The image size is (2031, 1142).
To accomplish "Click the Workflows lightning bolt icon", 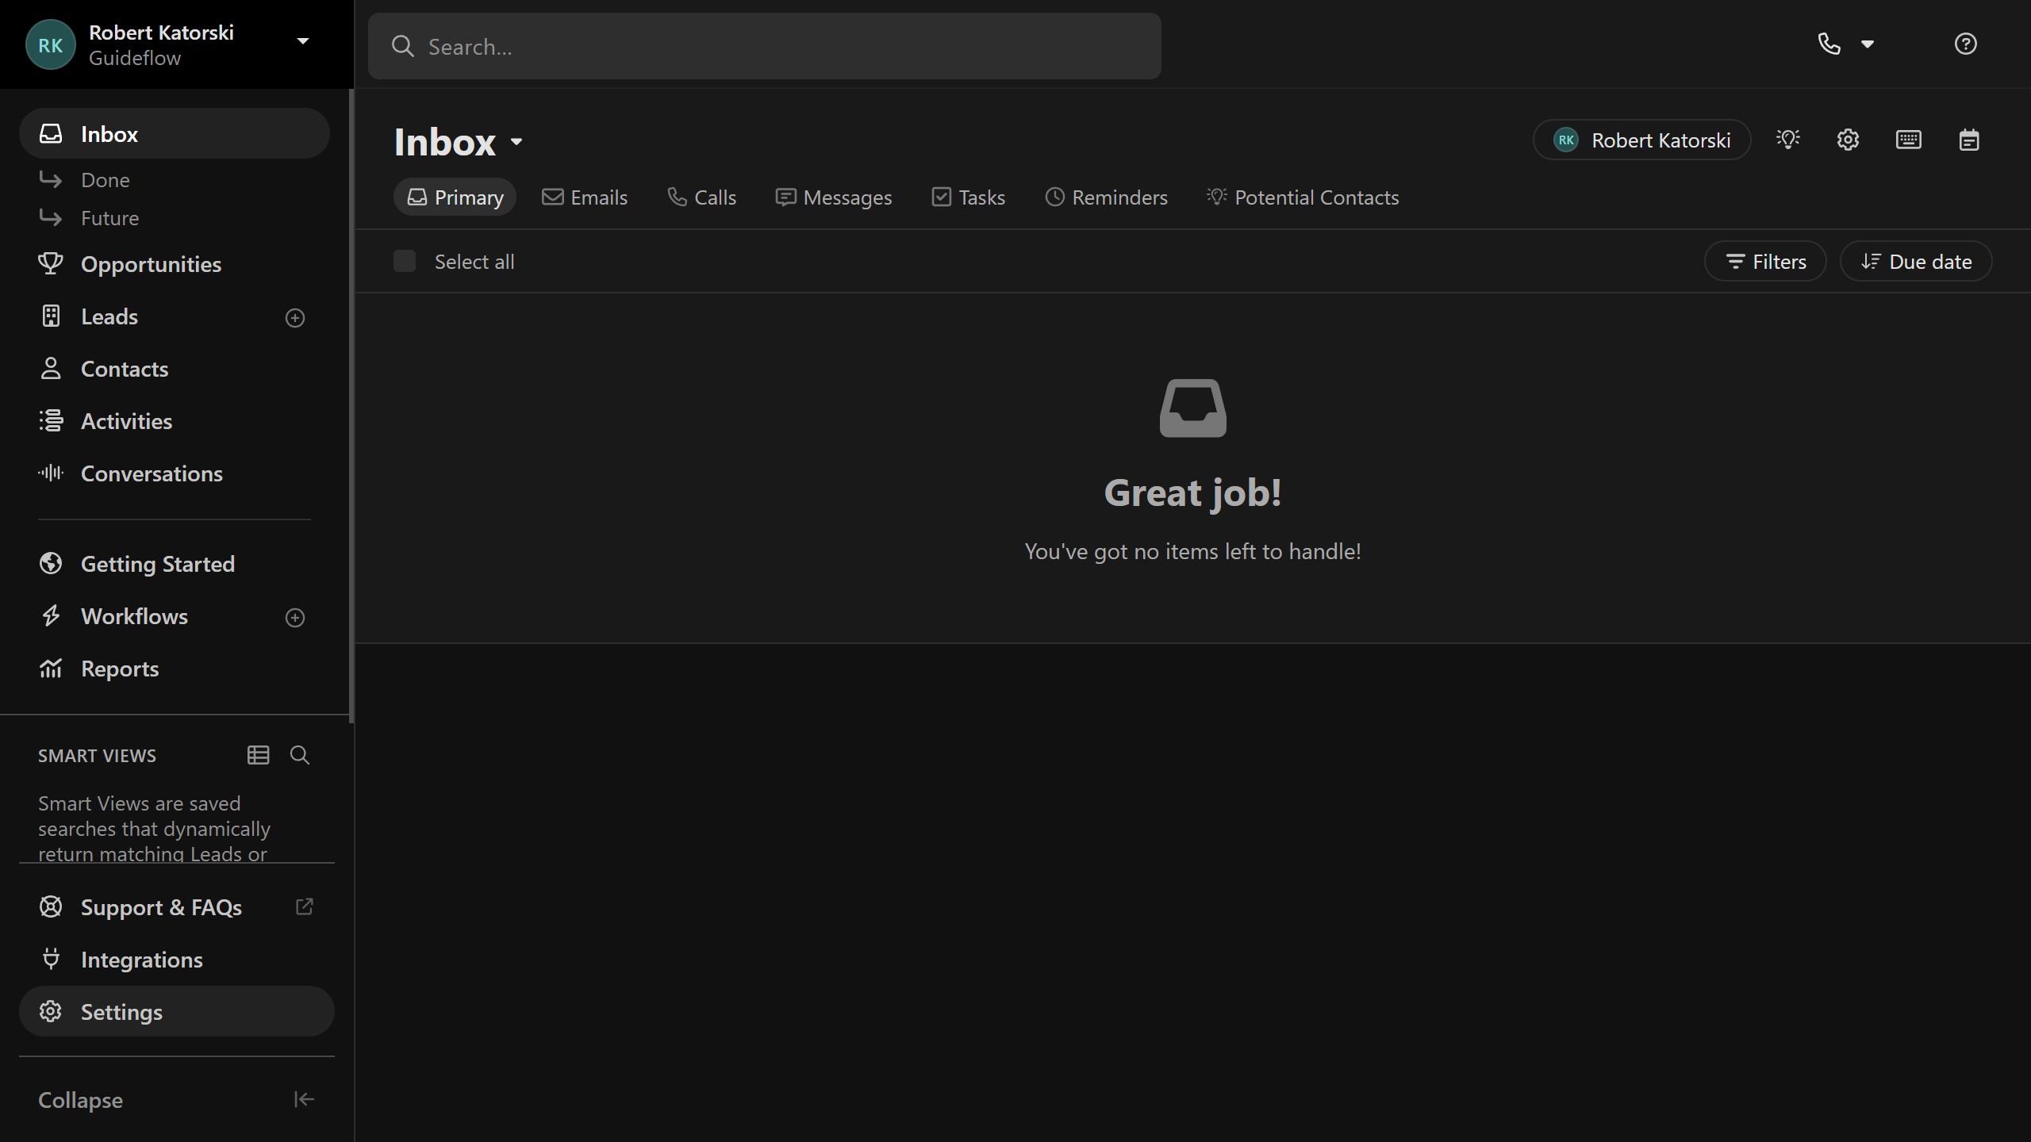I will [51, 615].
